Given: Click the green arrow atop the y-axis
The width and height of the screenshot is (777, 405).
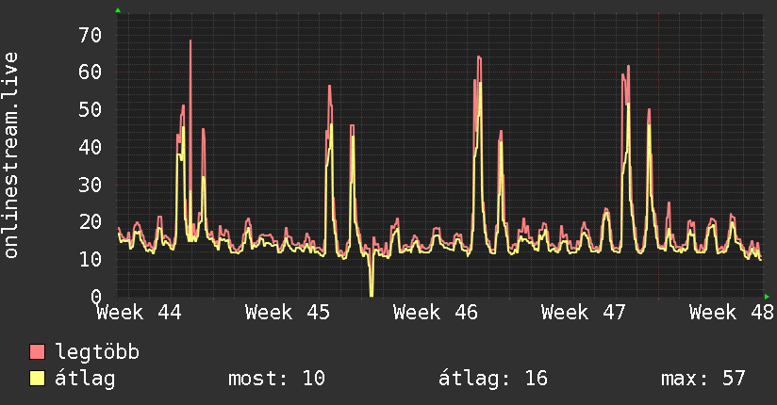Looking at the screenshot, I should 118,10.
